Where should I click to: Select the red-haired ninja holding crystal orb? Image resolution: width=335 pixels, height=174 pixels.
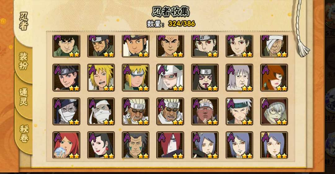click(x=66, y=145)
